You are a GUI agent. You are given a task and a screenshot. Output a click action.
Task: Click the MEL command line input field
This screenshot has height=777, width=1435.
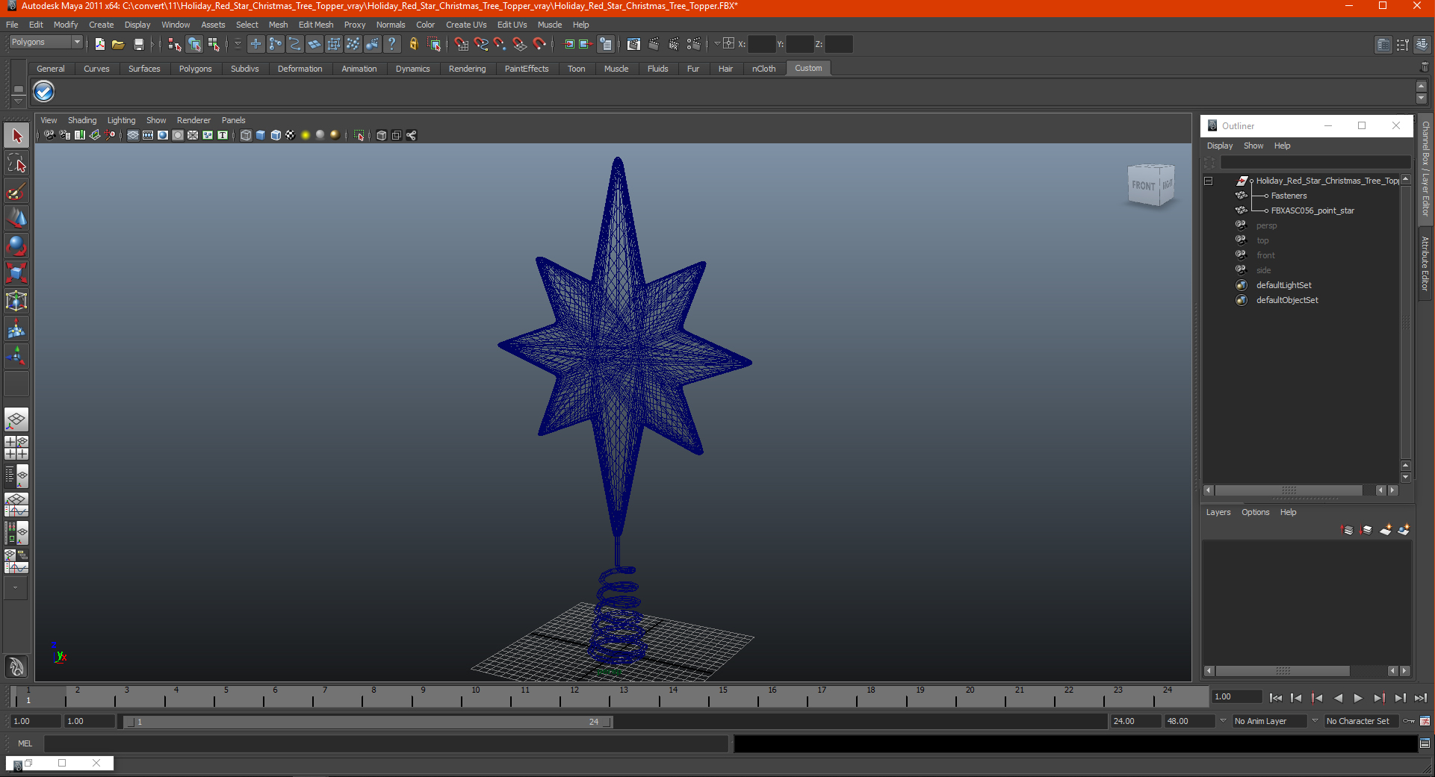click(x=385, y=743)
